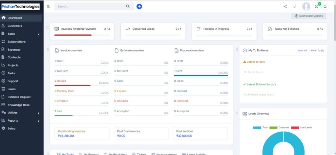Open the notifications bell
Screen dimensions: 336x155
tap(325, 7)
